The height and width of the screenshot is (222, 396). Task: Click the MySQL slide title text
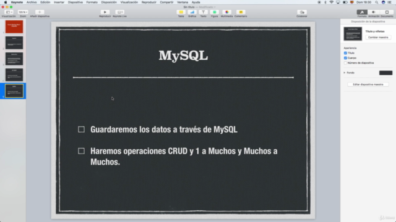pos(183,55)
